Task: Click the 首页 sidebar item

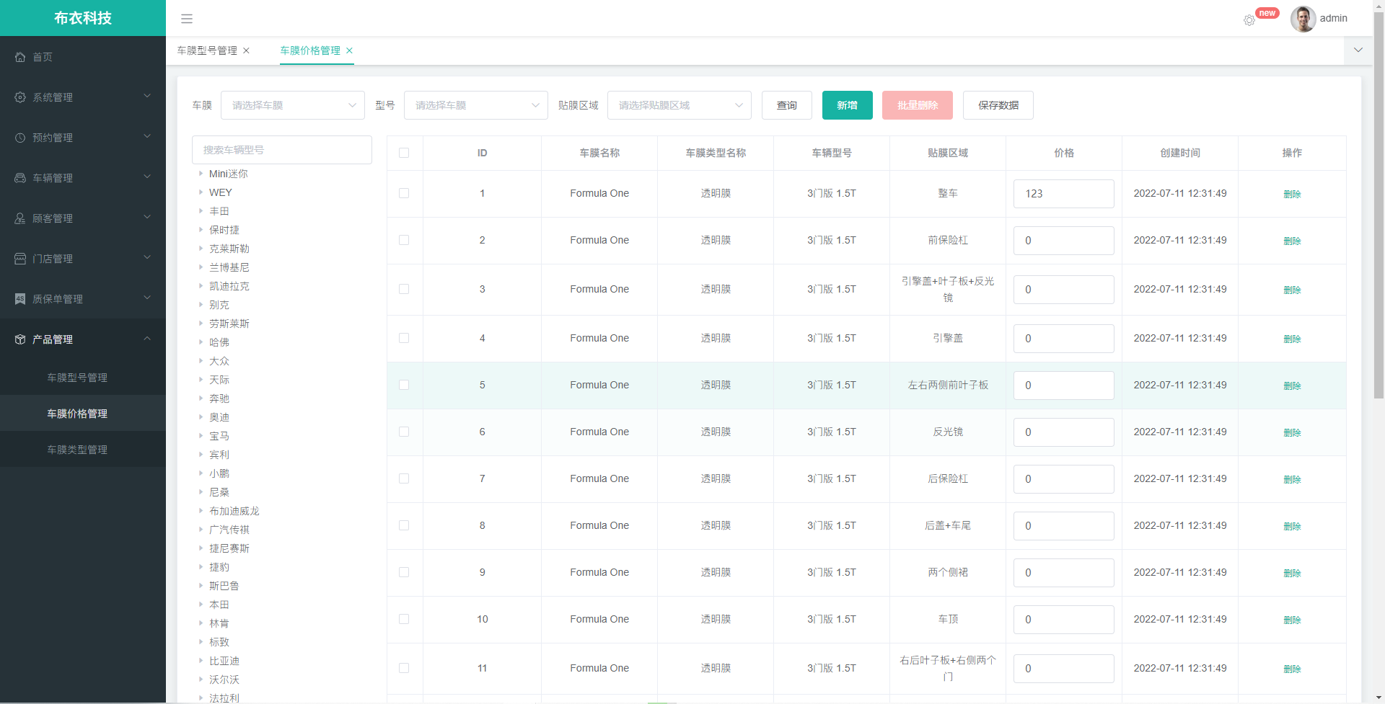Action: tap(83, 57)
